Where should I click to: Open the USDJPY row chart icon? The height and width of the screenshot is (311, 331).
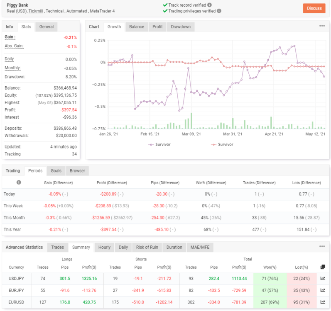click(x=323, y=278)
